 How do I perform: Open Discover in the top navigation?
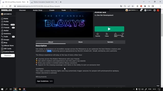pos(22,10)
